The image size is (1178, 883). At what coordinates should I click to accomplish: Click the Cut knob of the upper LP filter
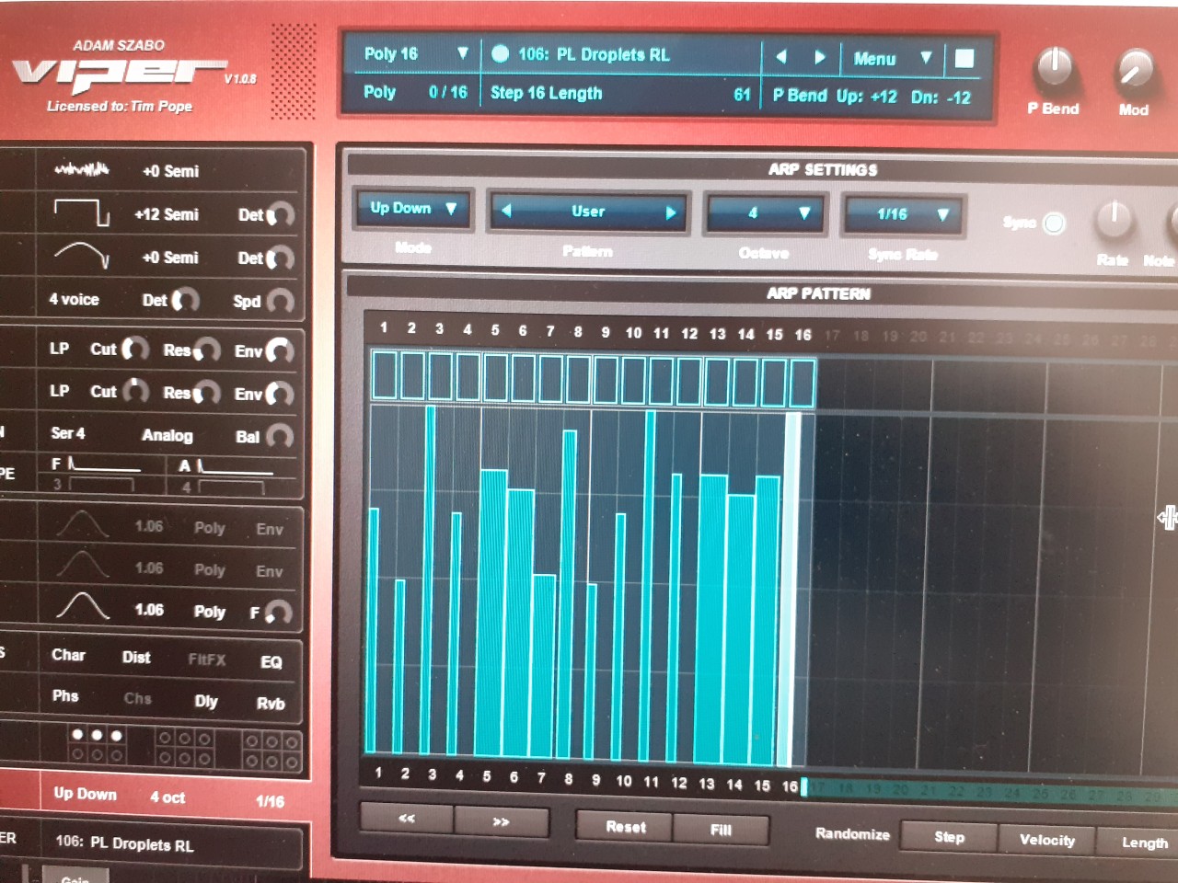click(x=135, y=350)
